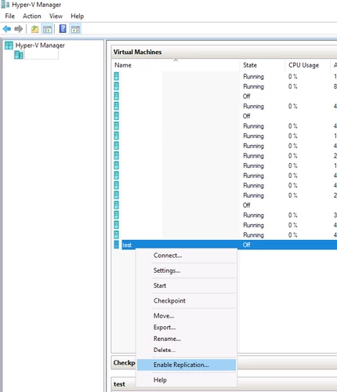Select the server node icon under Hyper-V Manager
The width and height of the screenshot is (337, 392).
pos(19,55)
